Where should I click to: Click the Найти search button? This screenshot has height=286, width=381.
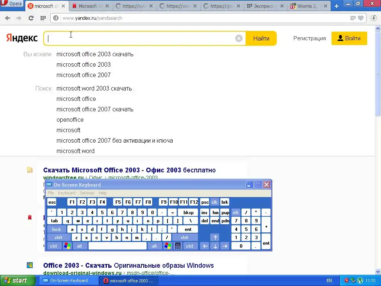pos(261,38)
